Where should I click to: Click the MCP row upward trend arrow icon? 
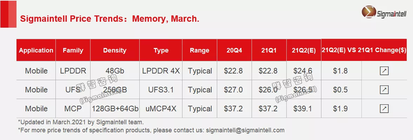[x=384, y=109]
